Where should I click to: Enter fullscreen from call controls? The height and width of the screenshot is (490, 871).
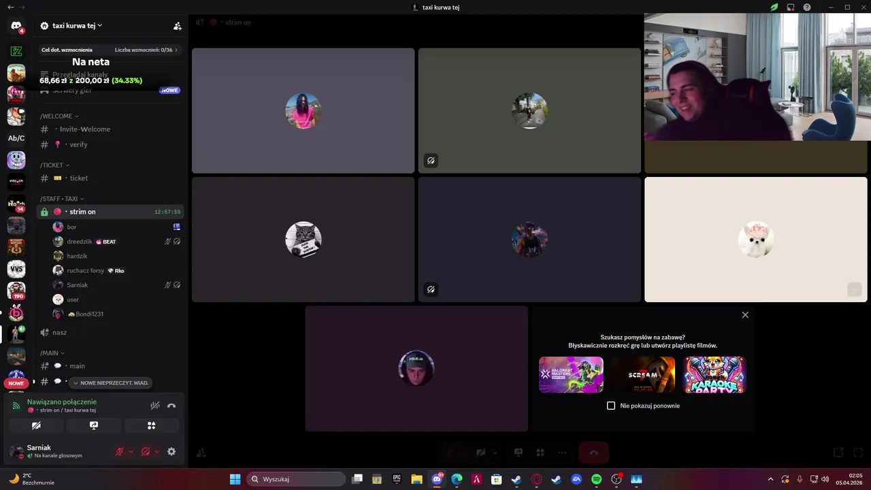coord(858,453)
